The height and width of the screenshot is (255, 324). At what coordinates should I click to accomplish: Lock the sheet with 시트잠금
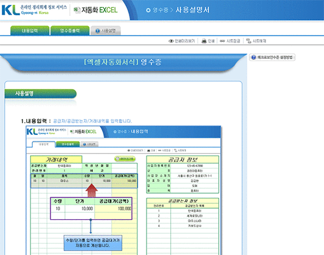[230, 41]
